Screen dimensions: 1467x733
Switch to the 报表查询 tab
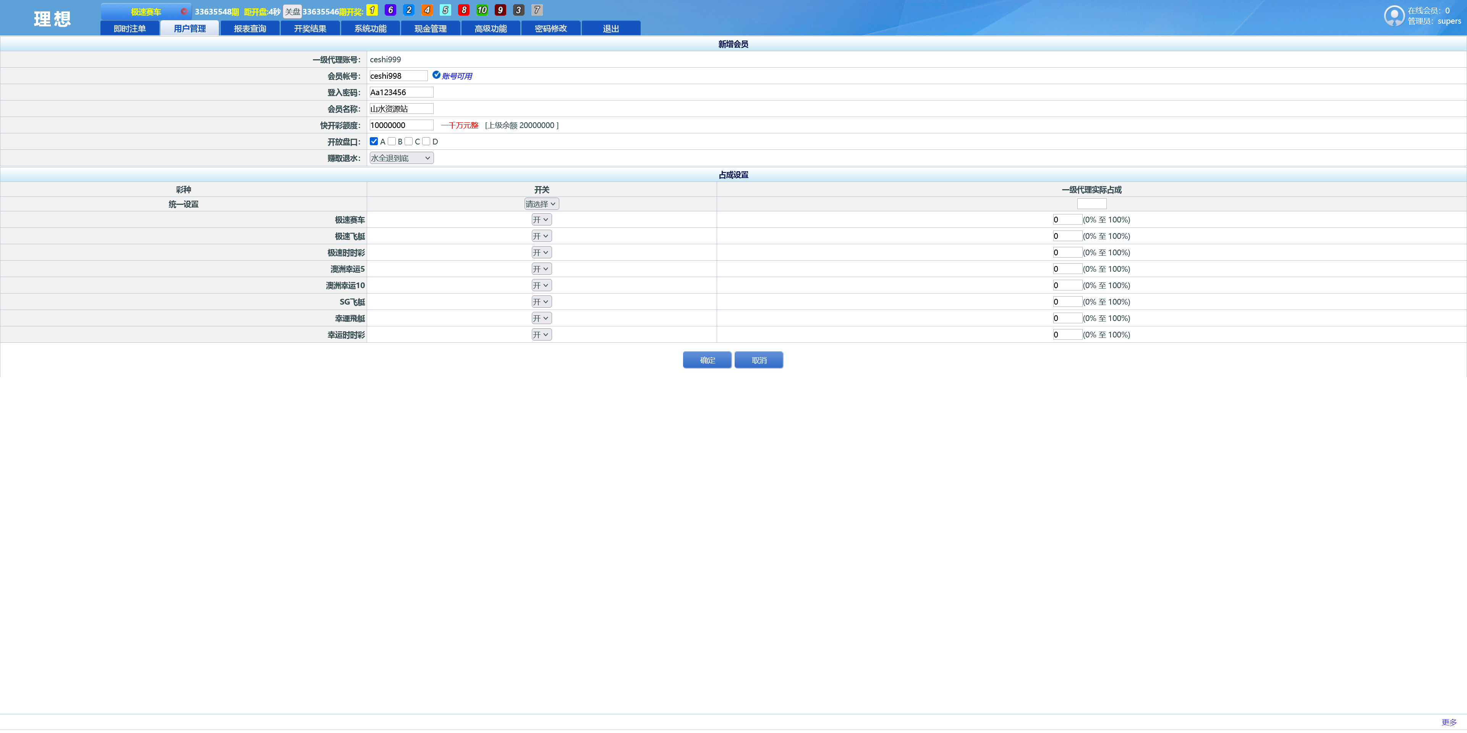point(250,29)
